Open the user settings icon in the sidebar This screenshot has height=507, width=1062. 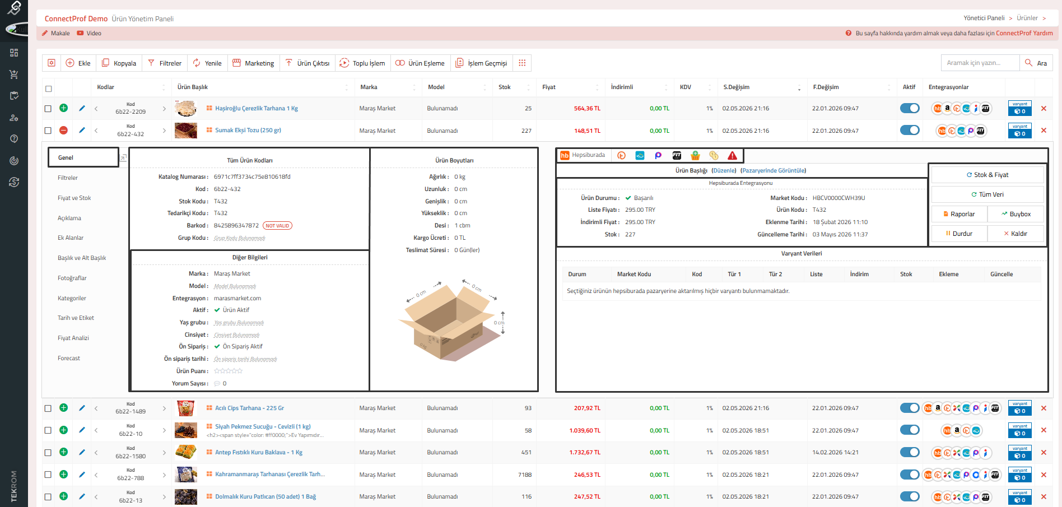tap(14, 118)
